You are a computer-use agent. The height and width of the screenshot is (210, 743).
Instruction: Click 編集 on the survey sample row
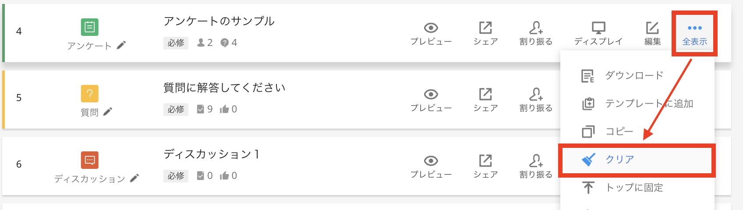[x=652, y=34]
